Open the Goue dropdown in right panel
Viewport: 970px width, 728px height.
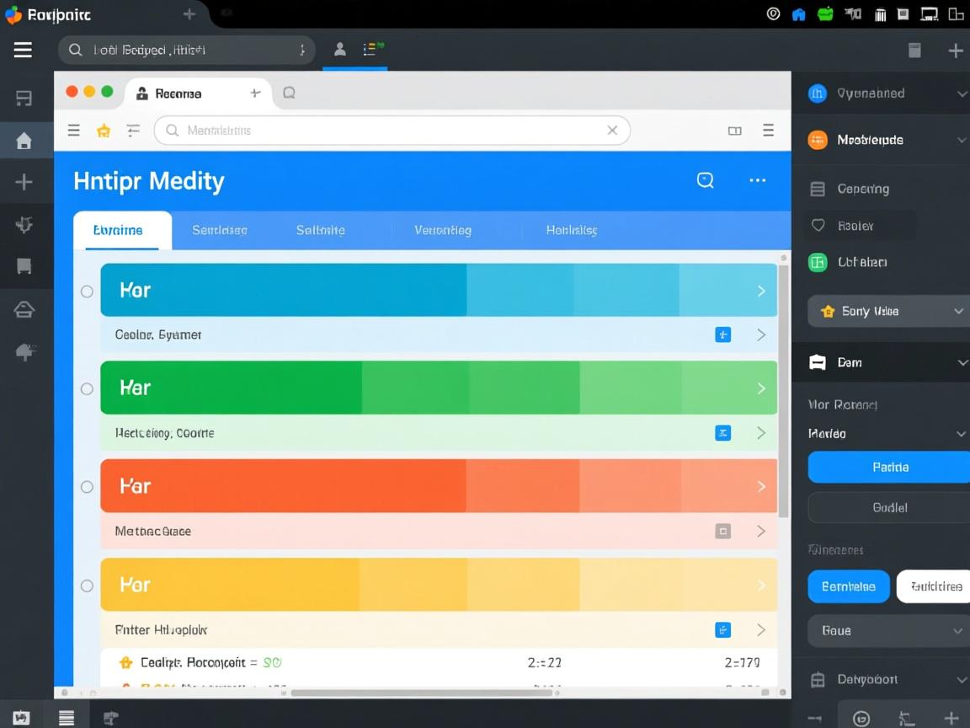(x=888, y=630)
